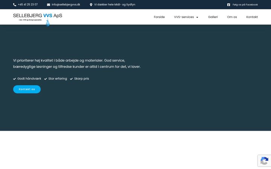Click the Sellebjerg VVS ApS logo
The height and width of the screenshot is (169, 271).
coord(38,19)
